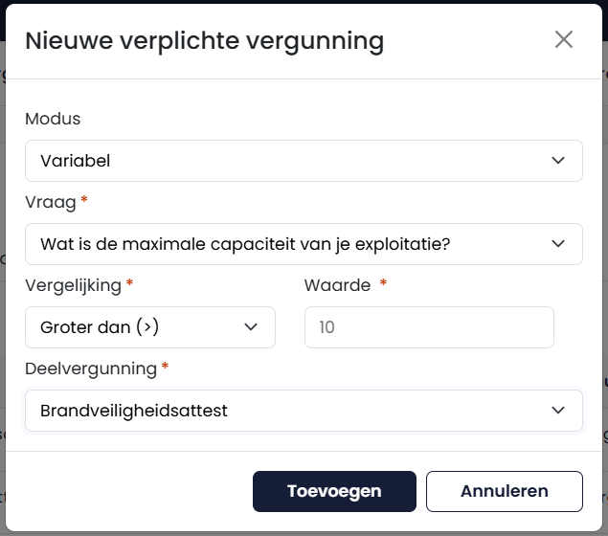Close the Nieuwe verplichte vergunning dialog
Viewport: 608px width, 536px height.
coord(563,39)
